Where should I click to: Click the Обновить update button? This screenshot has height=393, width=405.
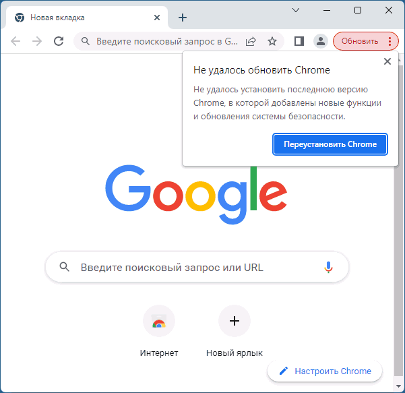coord(360,41)
